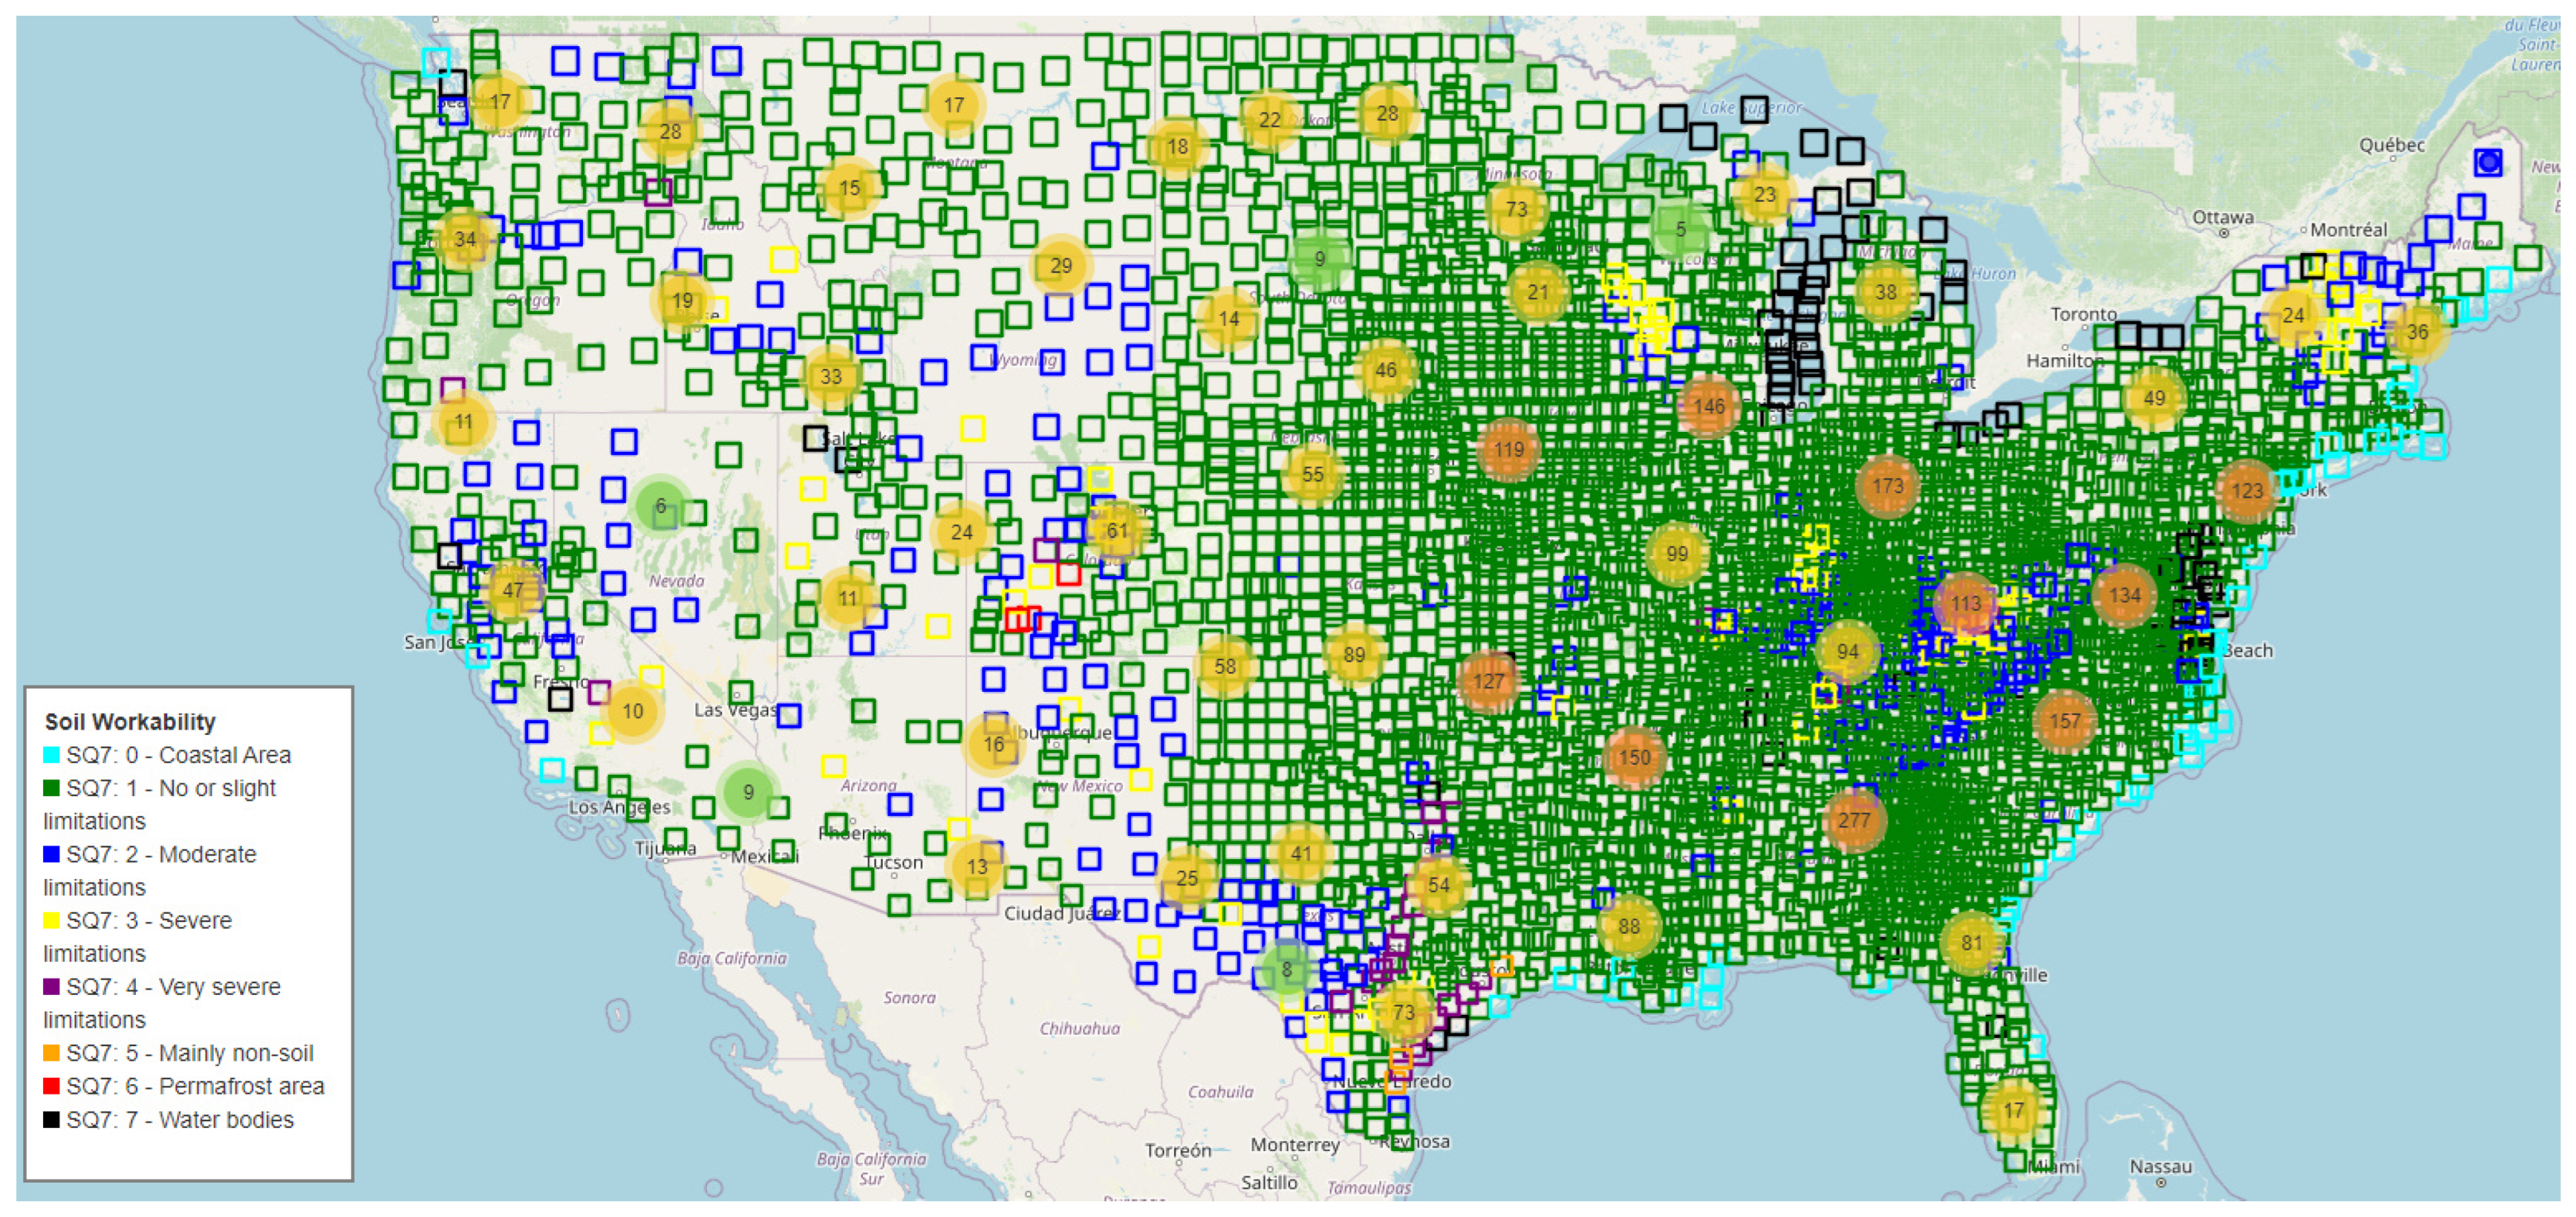
Task: Click the green cluster marker 6 in Nevada
Action: pyautogui.click(x=660, y=506)
